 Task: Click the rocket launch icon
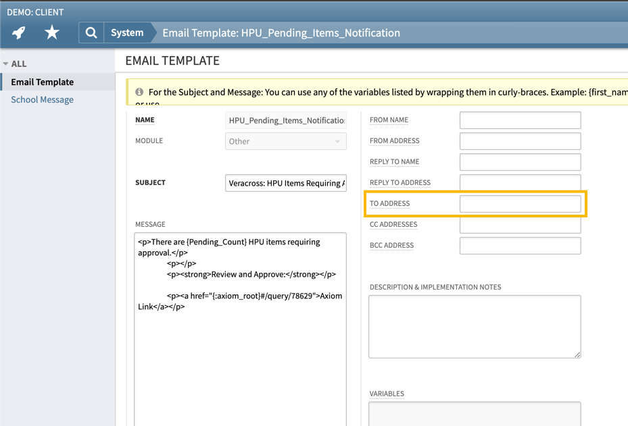point(19,32)
